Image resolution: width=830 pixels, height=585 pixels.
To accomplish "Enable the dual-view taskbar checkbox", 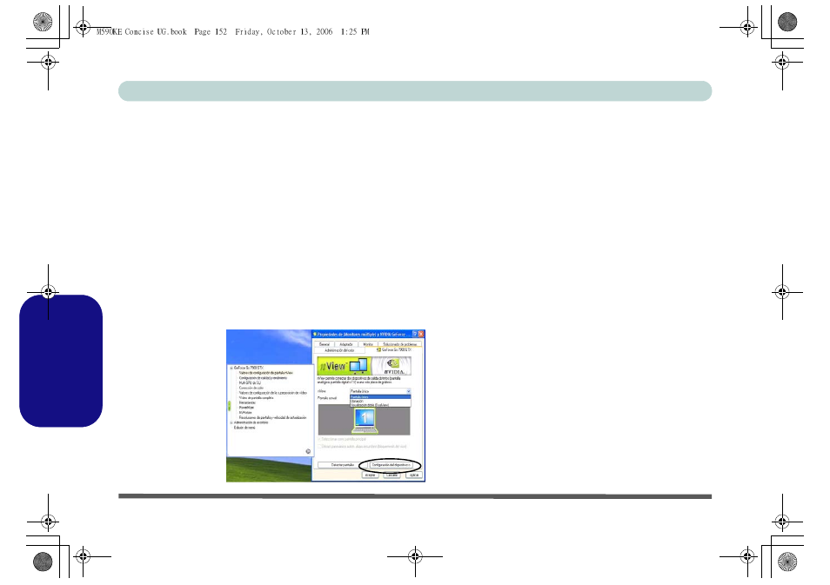I will [x=321, y=446].
